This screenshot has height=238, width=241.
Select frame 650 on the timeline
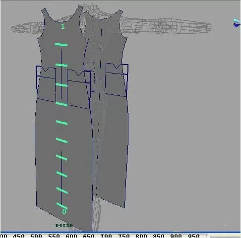(x=89, y=236)
